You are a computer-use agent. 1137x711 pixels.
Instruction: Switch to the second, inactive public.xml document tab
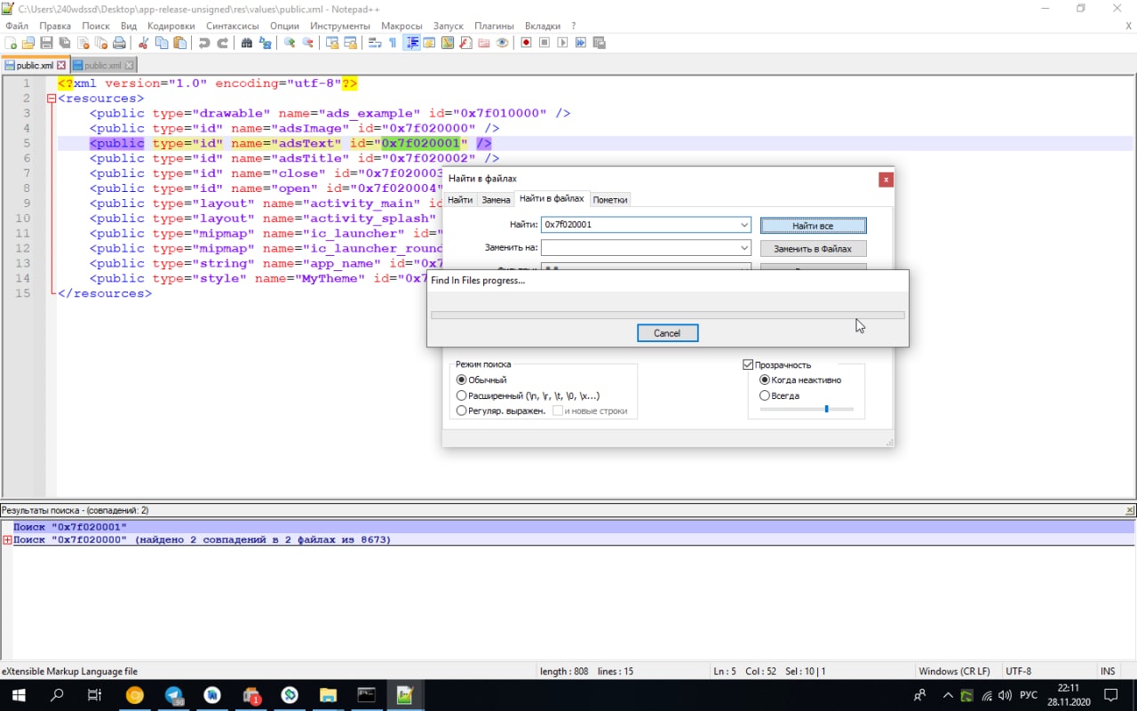102,65
